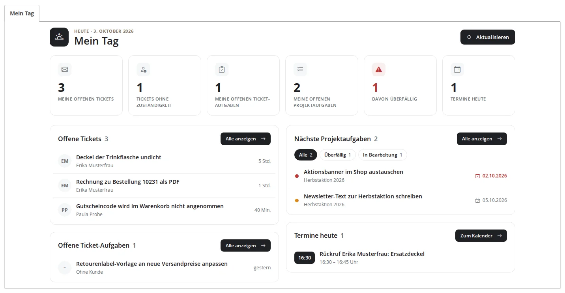Click the 16:30 time badge
This screenshot has width=565, height=293.
point(305,258)
